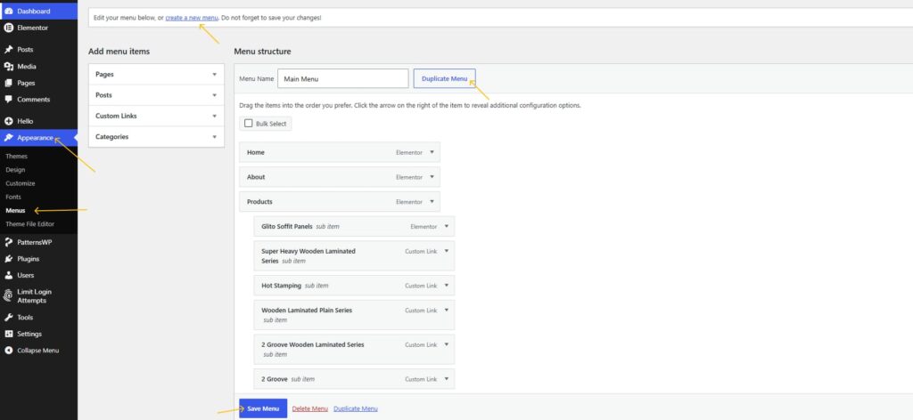The image size is (913, 420).
Task: Click the Dashboard gauge icon
Action: (9, 11)
